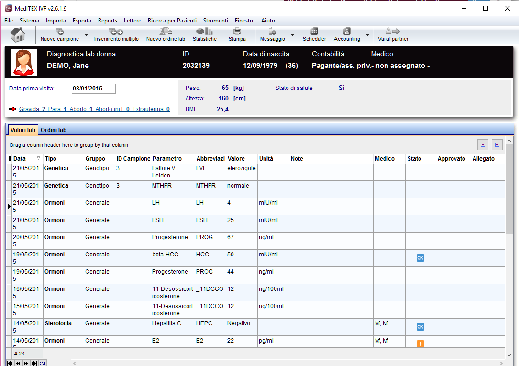The width and height of the screenshot is (519, 366).
Task: Select the eterozigote value cell
Action: [242, 172]
